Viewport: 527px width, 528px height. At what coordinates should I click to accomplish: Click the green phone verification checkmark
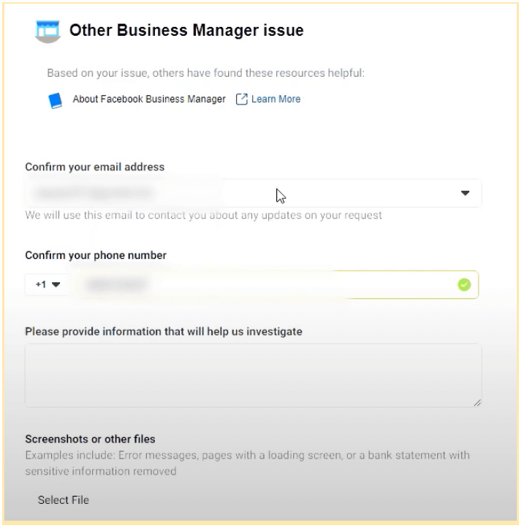464,285
